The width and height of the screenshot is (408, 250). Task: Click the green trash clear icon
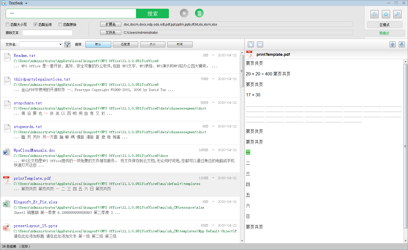(199, 13)
